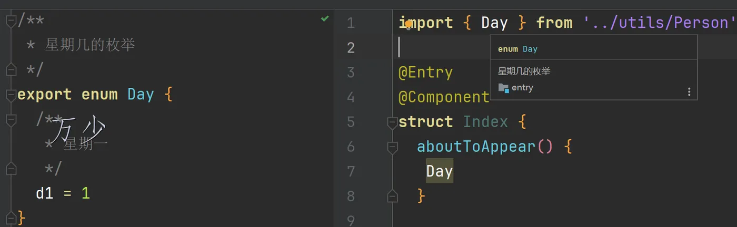Click the @Entry decorator

425,72
